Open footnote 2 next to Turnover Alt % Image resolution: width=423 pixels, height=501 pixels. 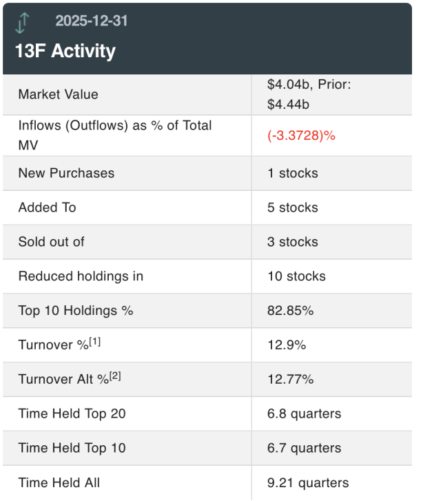coord(115,376)
